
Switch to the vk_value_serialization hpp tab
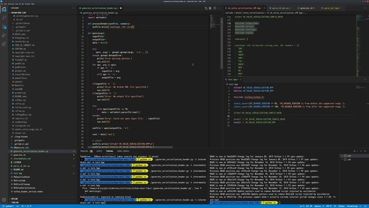click(244, 8)
